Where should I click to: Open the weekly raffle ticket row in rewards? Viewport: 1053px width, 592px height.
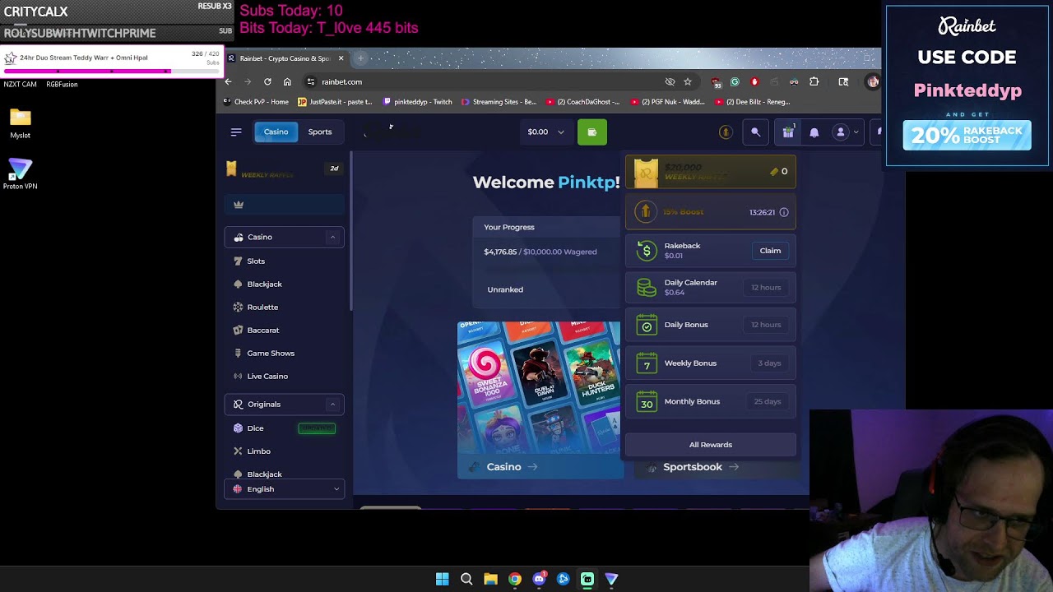711,172
